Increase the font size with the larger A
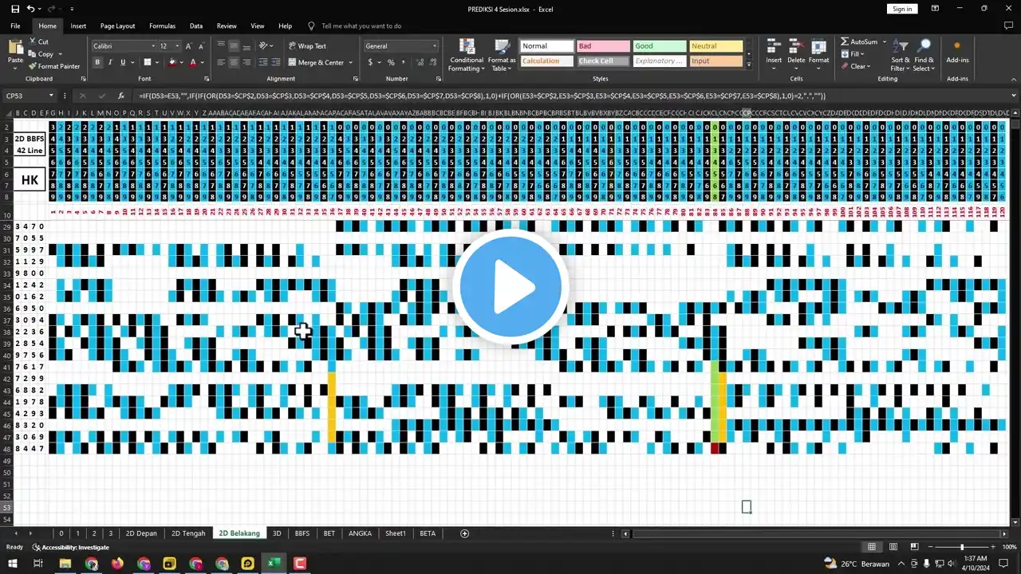Viewport: 1021px width, 574px height. 189,46
